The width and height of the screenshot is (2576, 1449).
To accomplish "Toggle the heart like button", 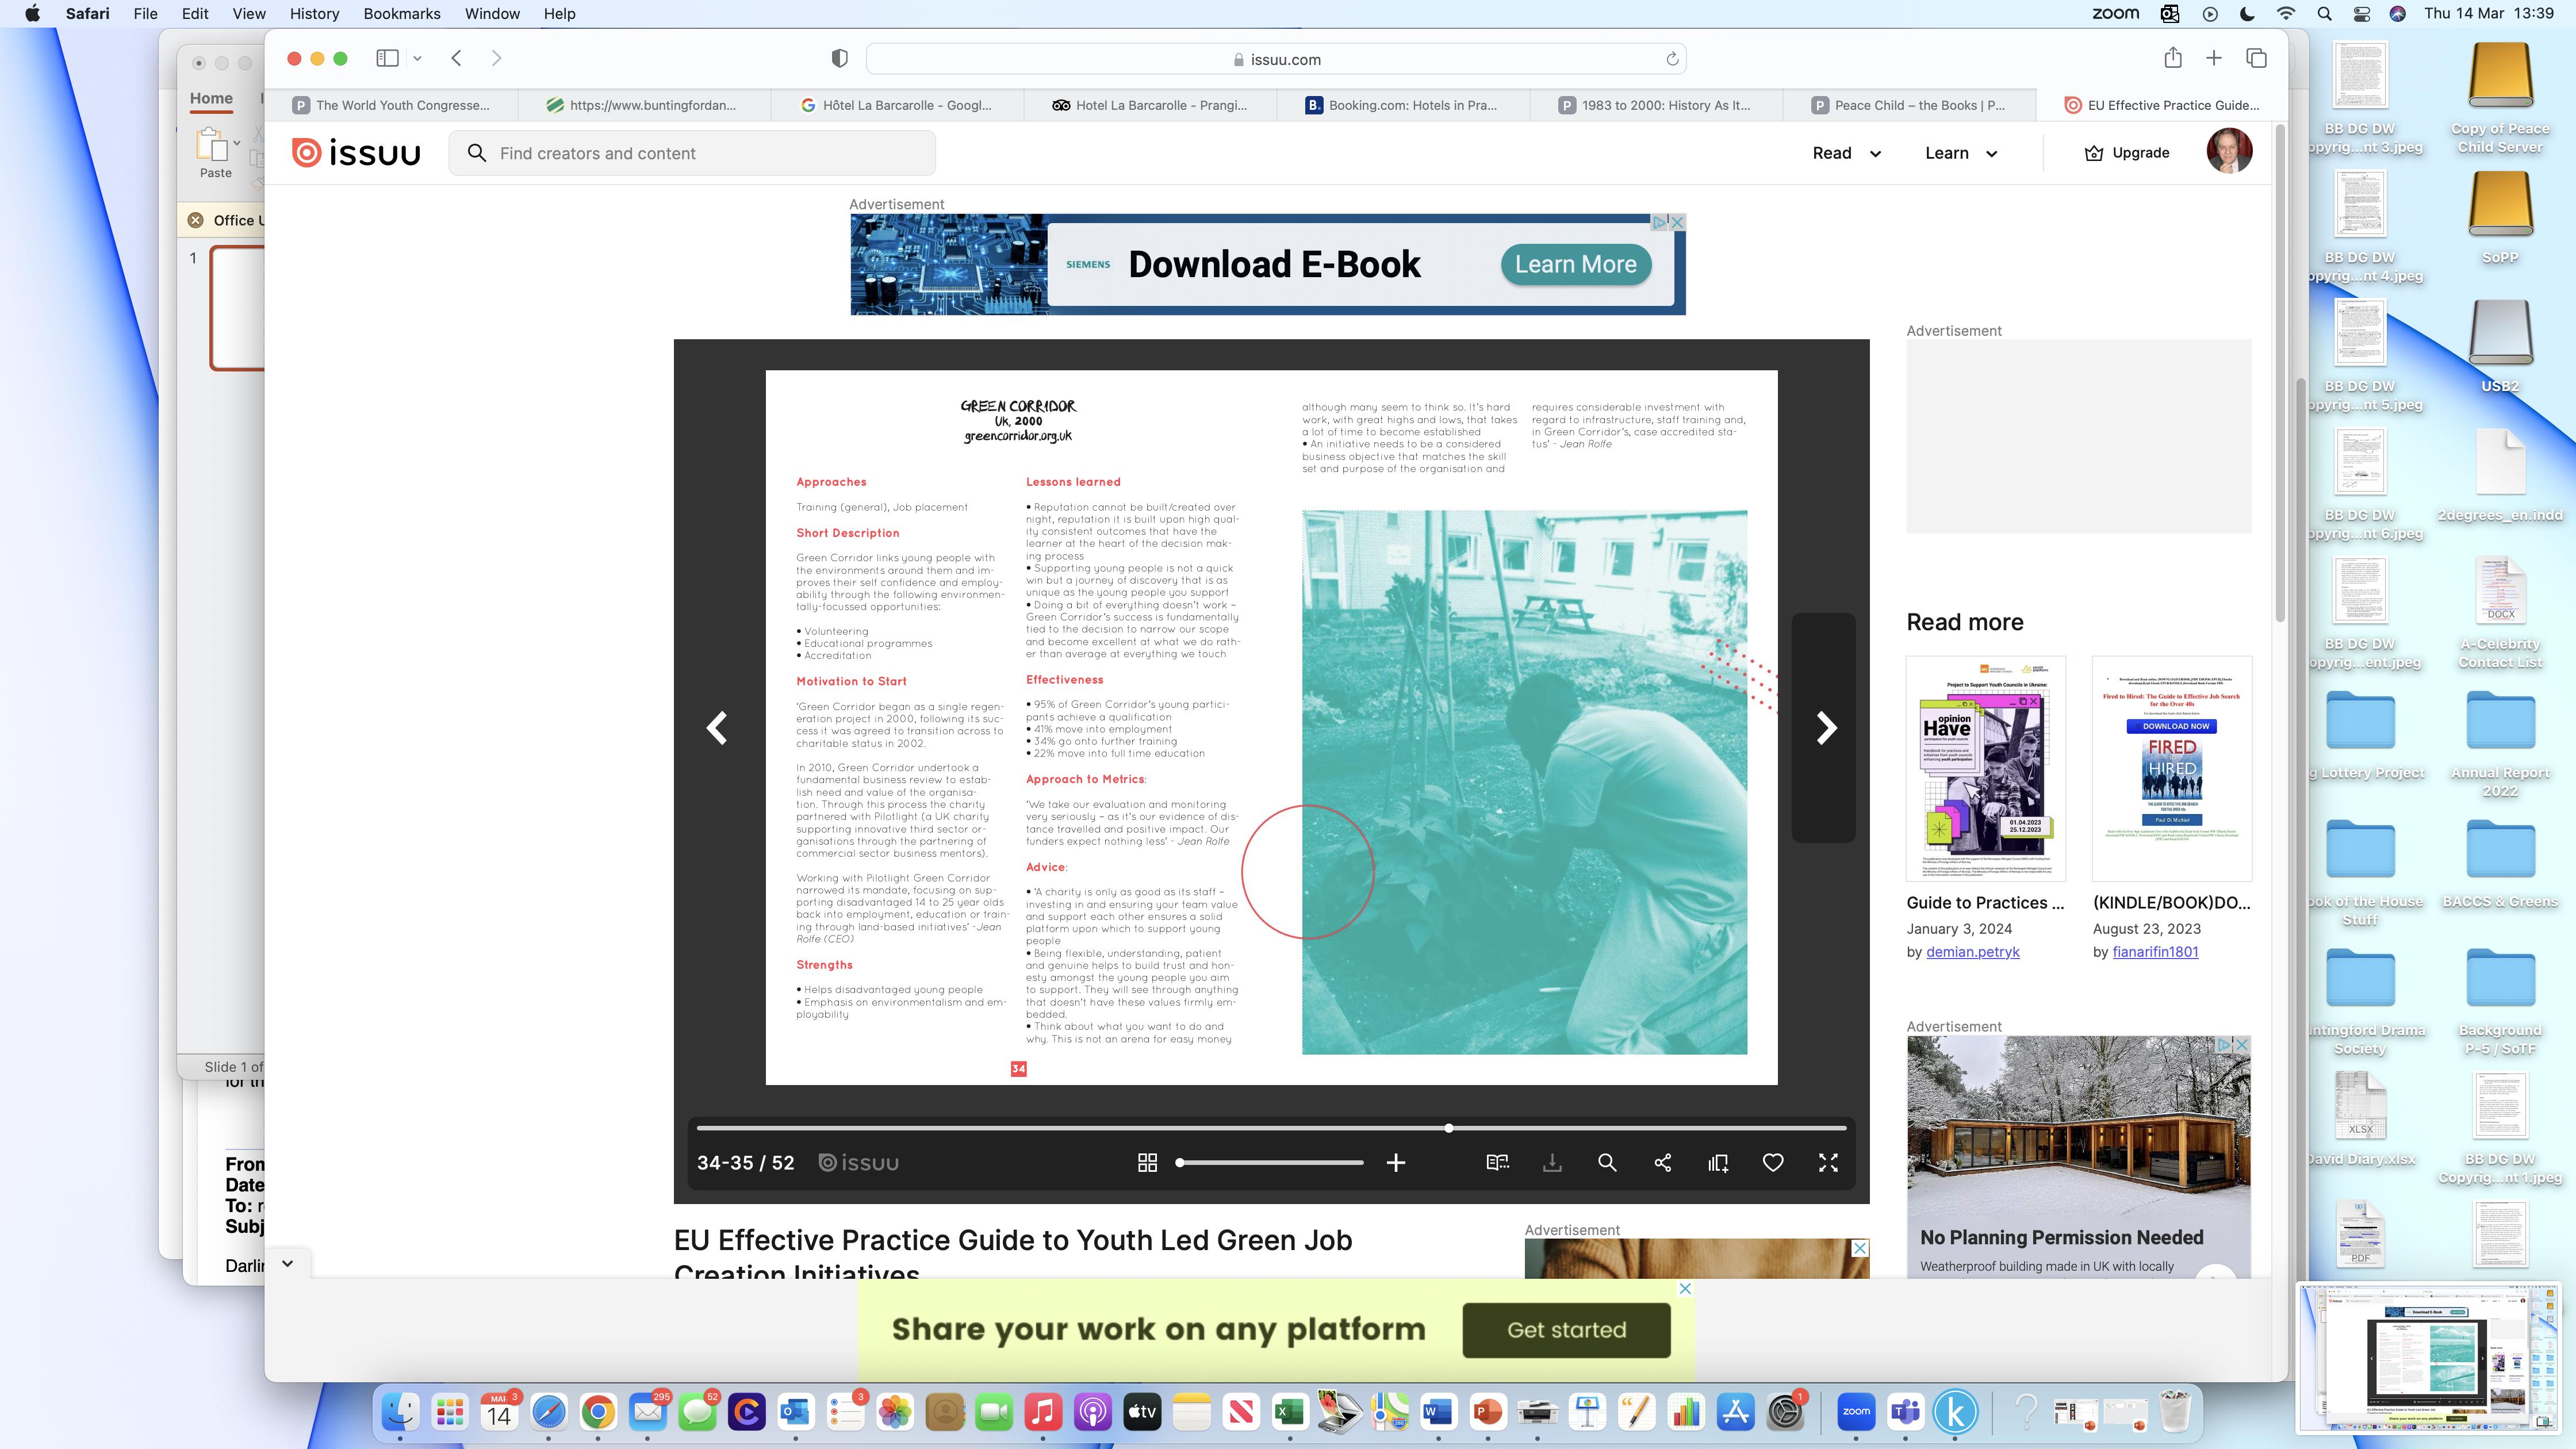I will coord(1773,1162).
